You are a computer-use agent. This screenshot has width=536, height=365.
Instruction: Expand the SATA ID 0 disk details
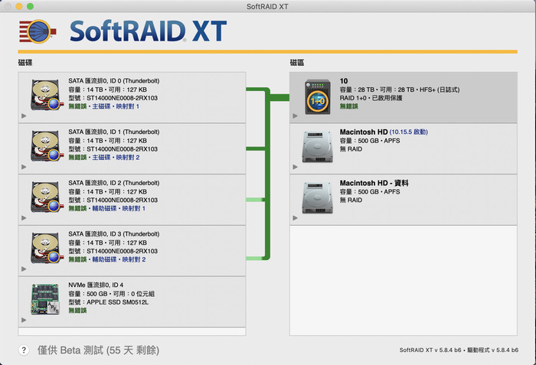point(24,116)
